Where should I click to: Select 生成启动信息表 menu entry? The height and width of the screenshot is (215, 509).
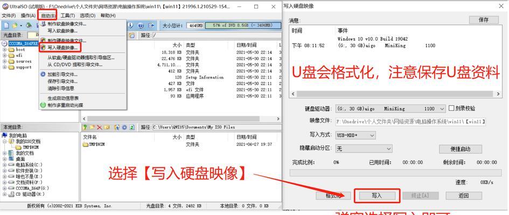click(64, 98)
